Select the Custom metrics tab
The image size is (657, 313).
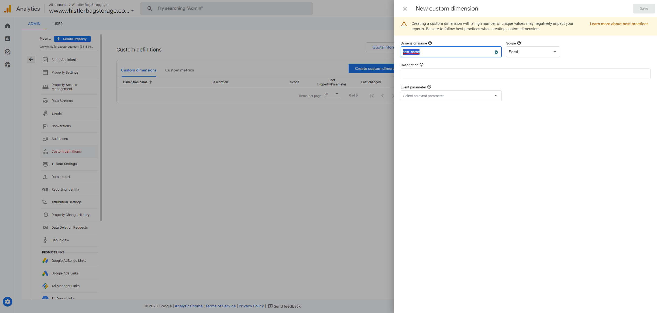pyautogui.click(x=180, y=70)
